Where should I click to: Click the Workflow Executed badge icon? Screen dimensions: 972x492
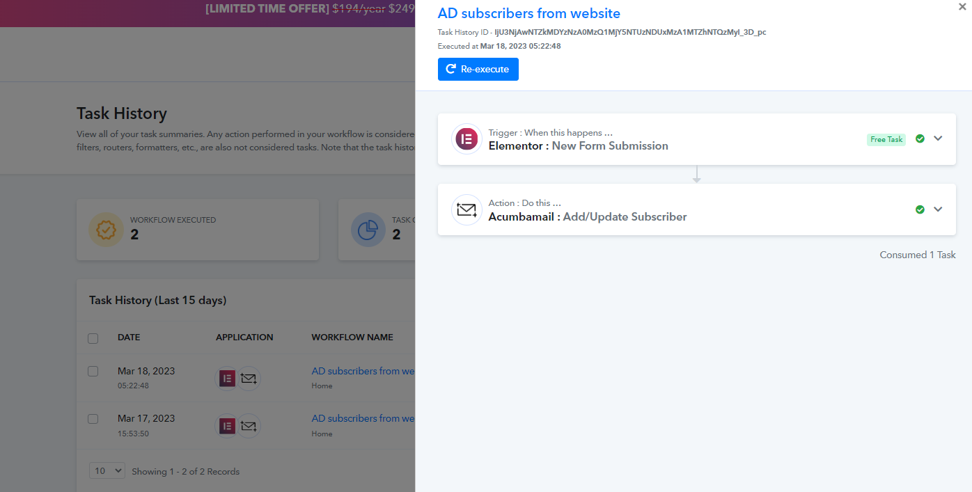[x=106, y=230]
